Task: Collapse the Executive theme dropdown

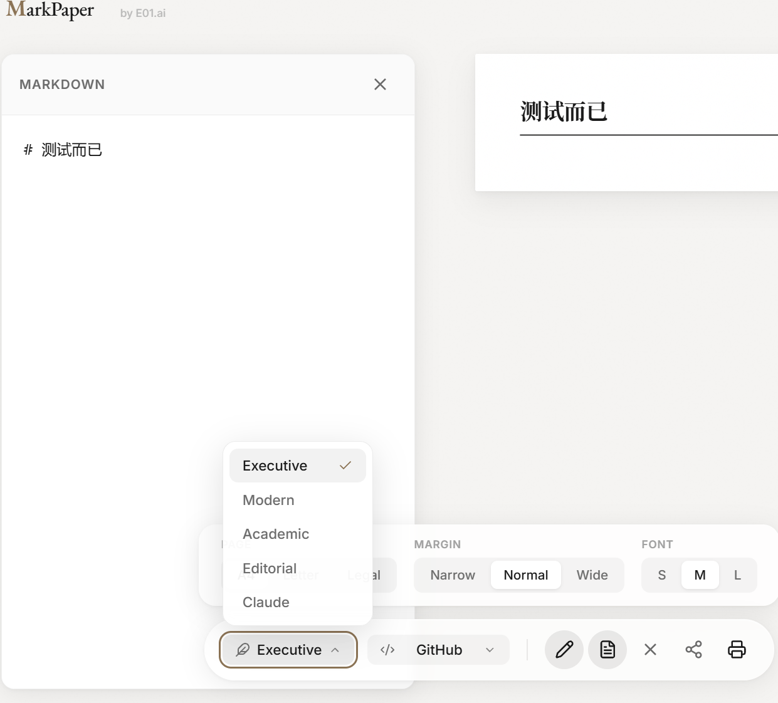Action: [x=288, y=650]
